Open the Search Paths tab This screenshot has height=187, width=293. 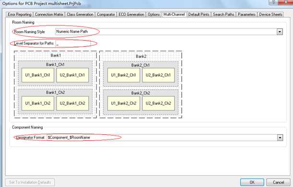223,14
